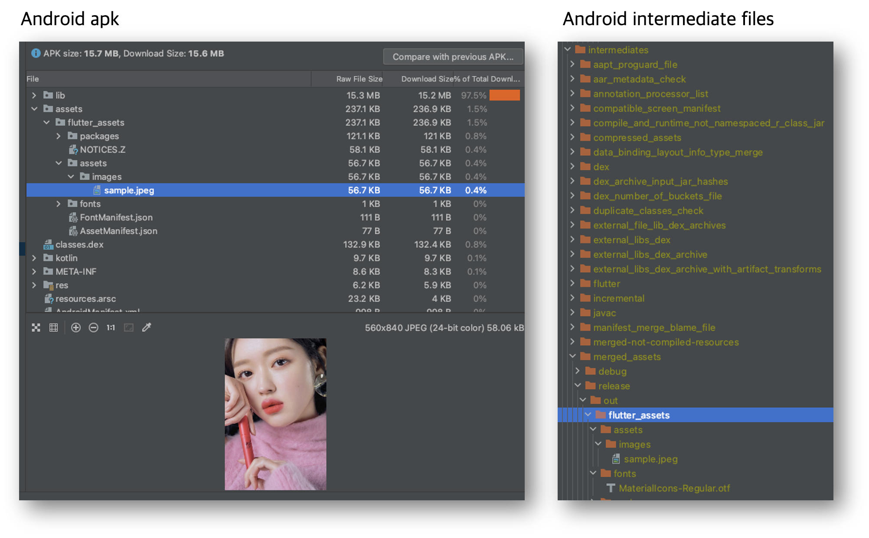Click the APK size info icon
Viewport: 869px width, 538px height.
tap(36, 53)
